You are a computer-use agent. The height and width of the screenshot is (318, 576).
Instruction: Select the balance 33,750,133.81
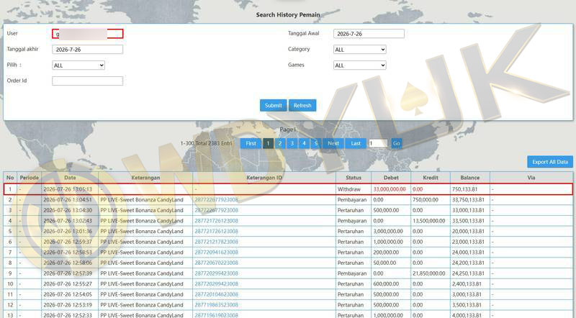pos(469,200)
